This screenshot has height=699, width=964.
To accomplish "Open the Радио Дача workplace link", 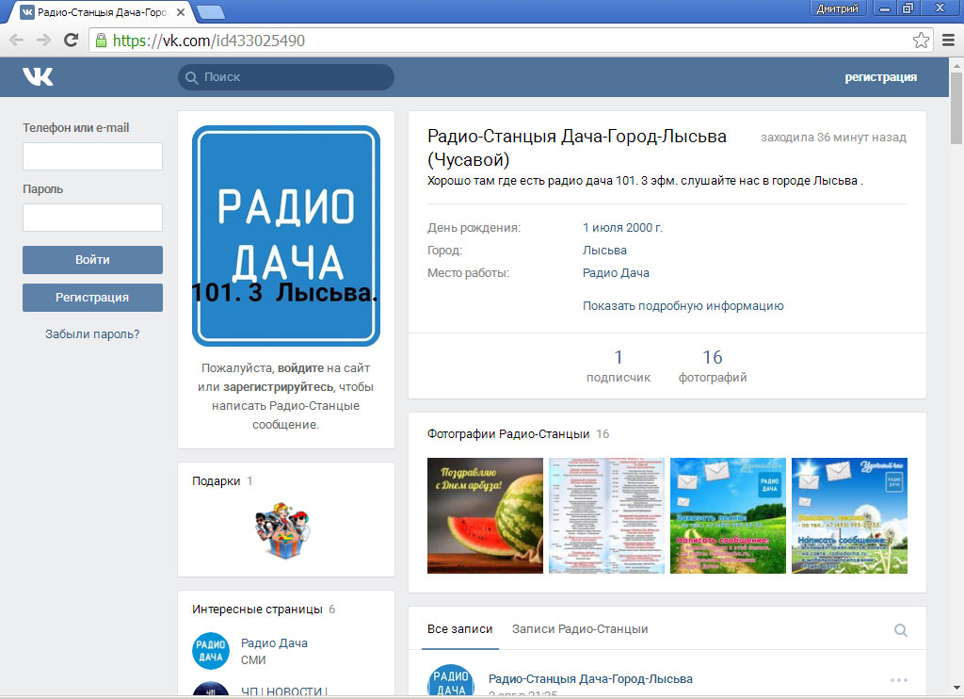I will [x=616, y=272].
